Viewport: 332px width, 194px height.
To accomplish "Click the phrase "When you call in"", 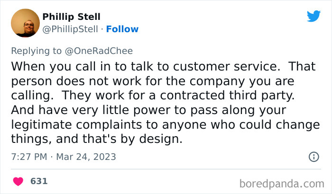I will [x=52, y=66].
